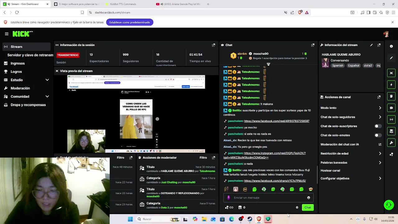This screenshot has width=398, height=224.
Task: Toggle the lightning bolt widget in right sidebar
Action: tap(391, 85)
